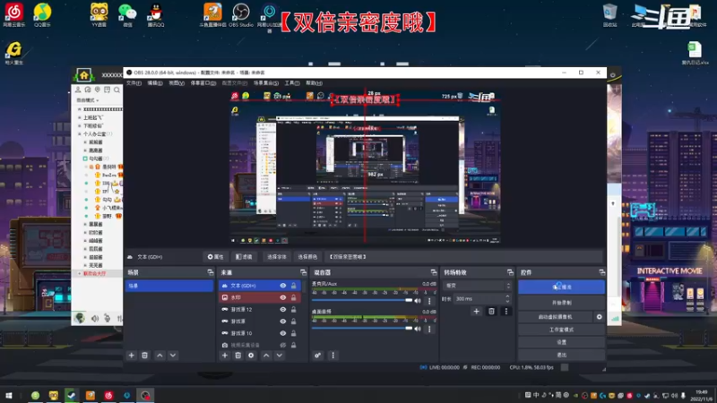Undock the Audio Mixer panel
The image size is (717, 403).
click(x=434, y=272)
